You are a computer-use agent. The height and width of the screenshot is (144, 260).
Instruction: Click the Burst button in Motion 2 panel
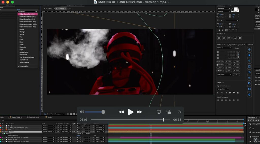237,61
